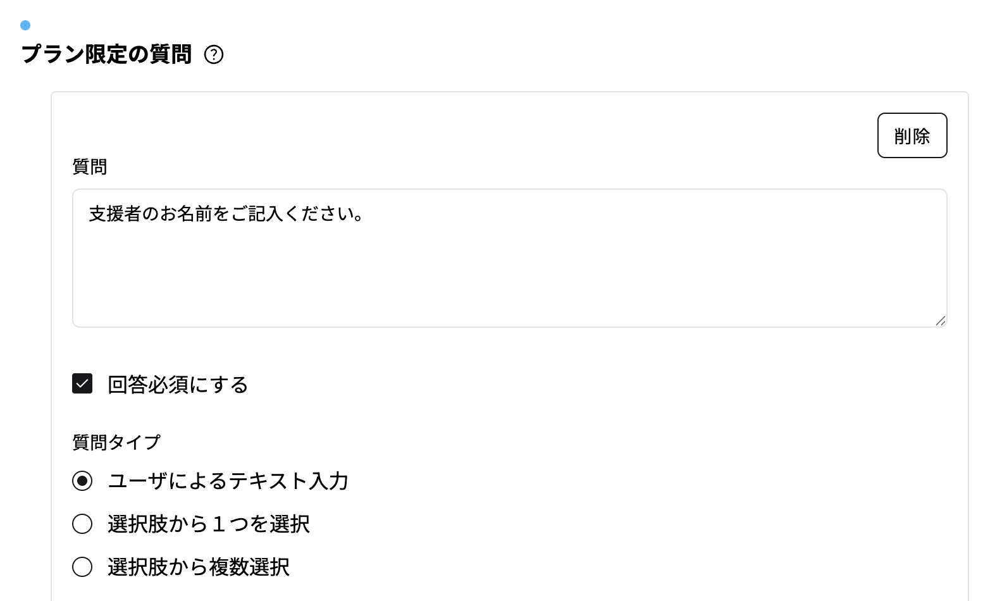The height and width of the screenshot is (601, 1002).
Task: Open the help tooltip beside プラン限定の質問 heading
Action: click(x=215, y=56)
